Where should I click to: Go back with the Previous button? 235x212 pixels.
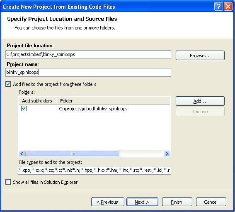[x=108, y=202]
